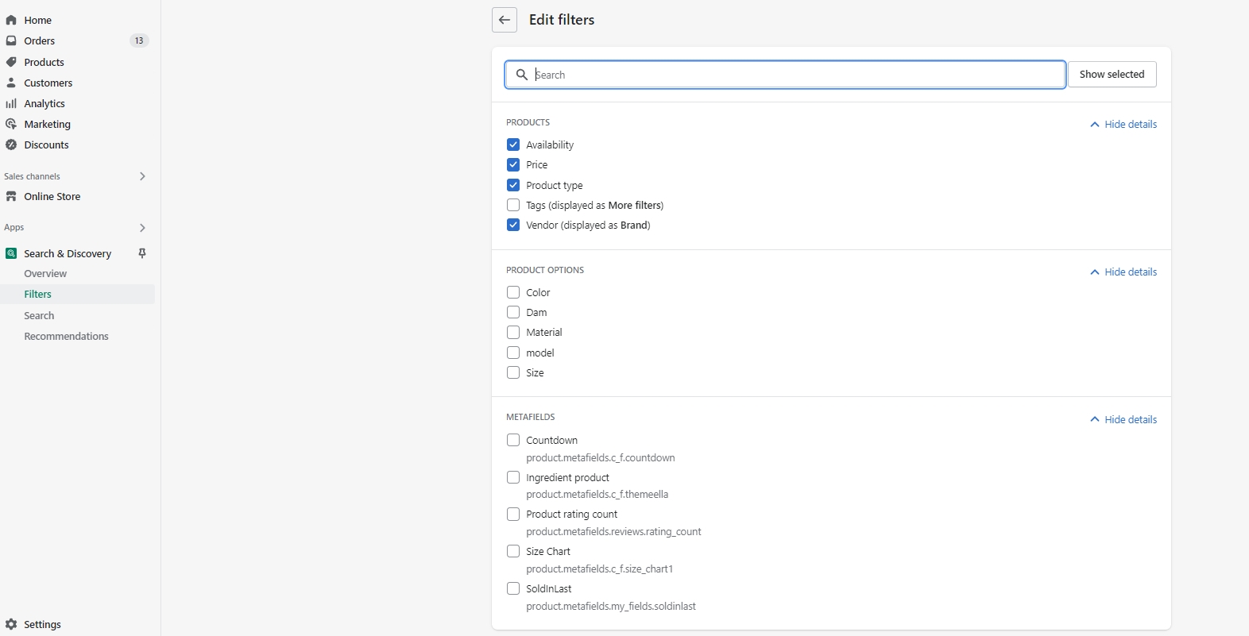Uncheck the Availability filter checkbox
The image size is (1249, 636).
click(513, 145)
